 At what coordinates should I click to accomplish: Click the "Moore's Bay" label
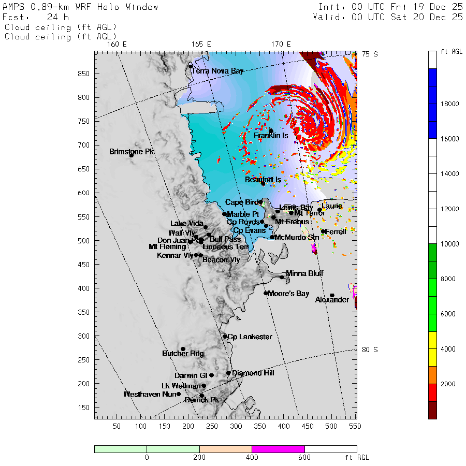[x=288, y=294]
